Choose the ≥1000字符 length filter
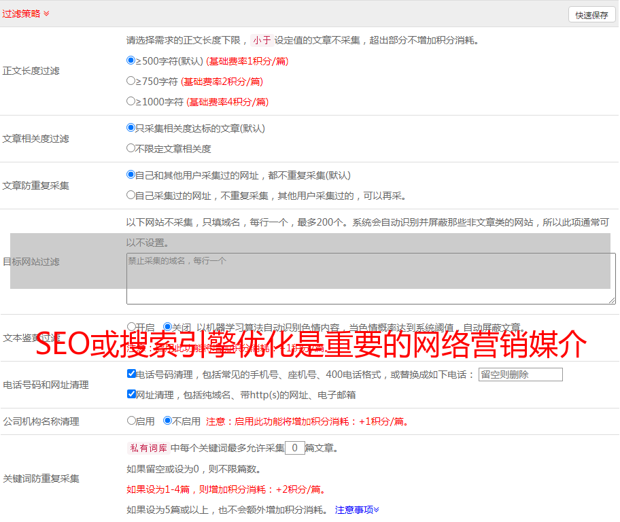The height and width of the screenshot is (522, 620). 131,101
